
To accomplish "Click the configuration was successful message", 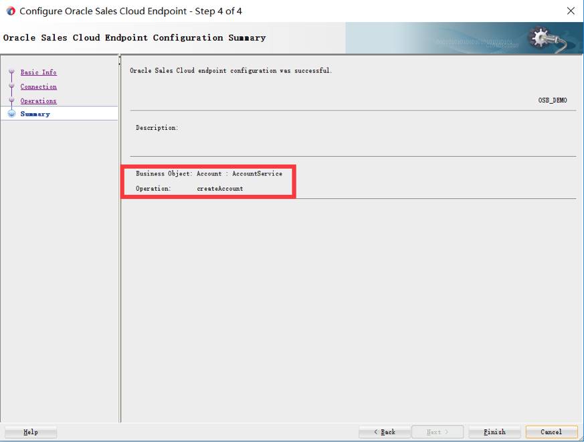I will 231,70.
